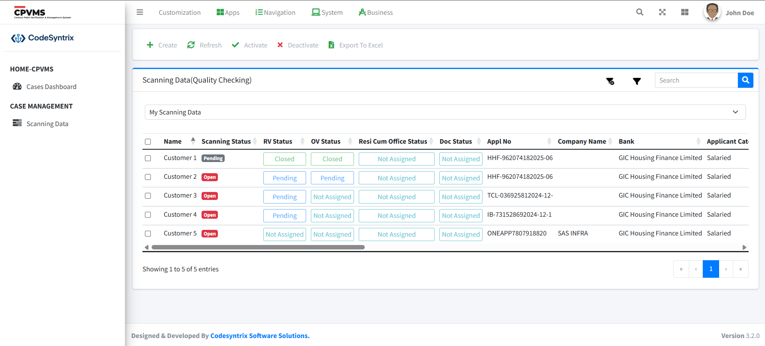Click the horizontal table scrollbar
The image size is (765, 346).
click(258, 247)
